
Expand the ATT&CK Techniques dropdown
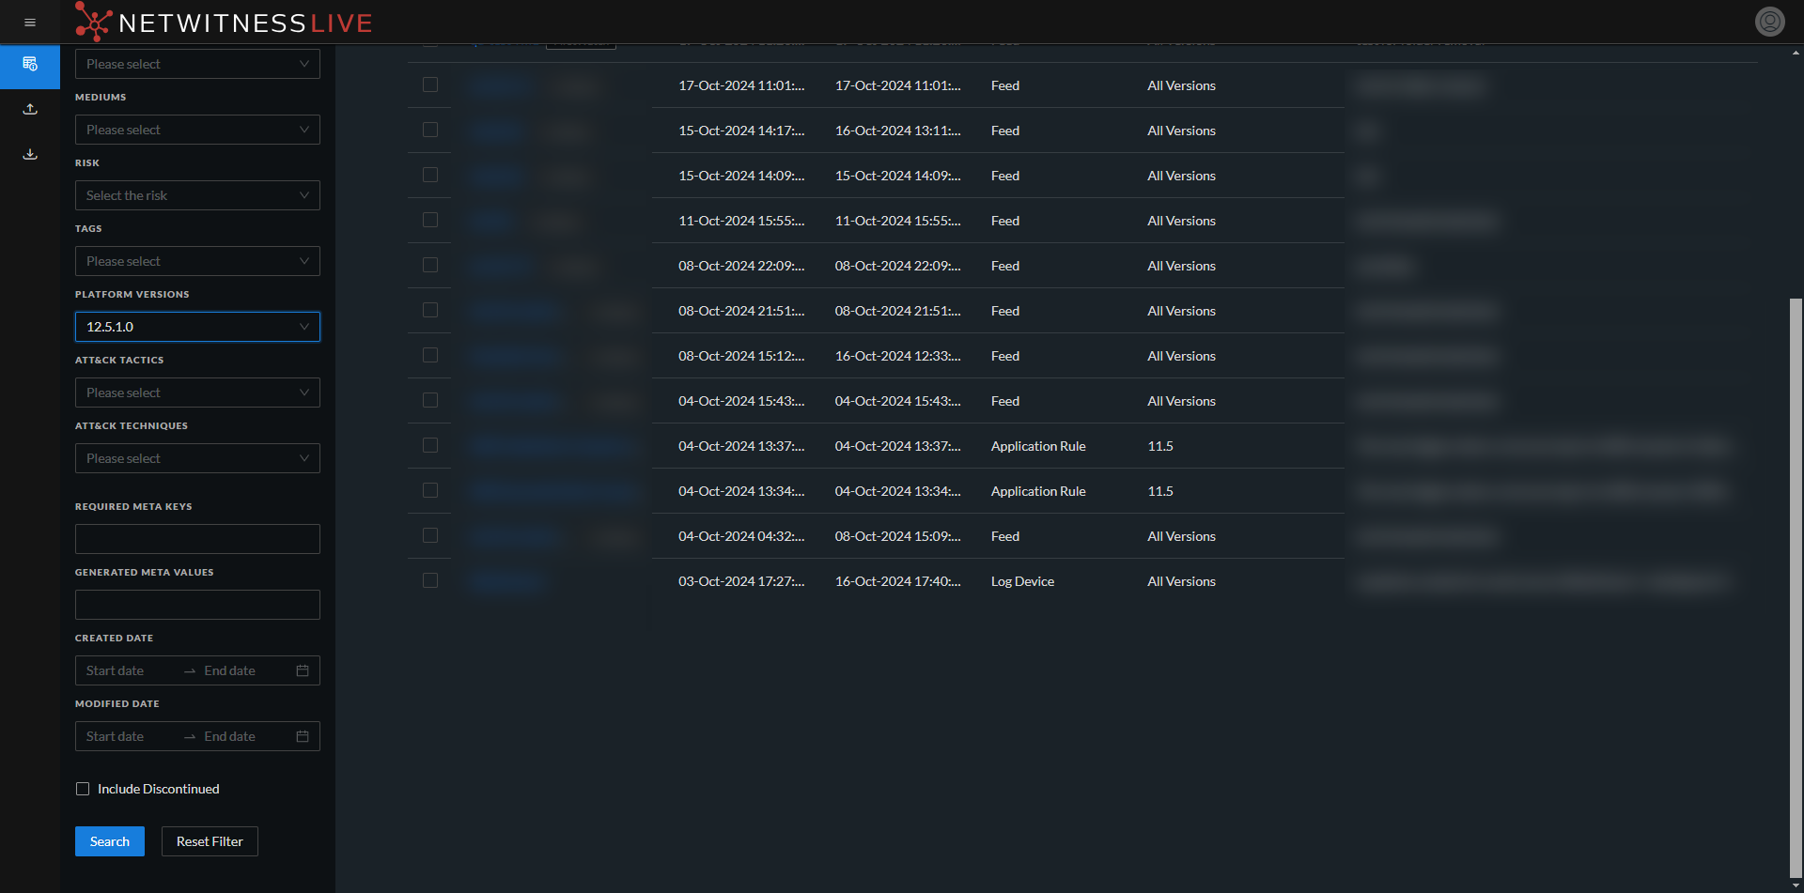(x=197, y=457)
